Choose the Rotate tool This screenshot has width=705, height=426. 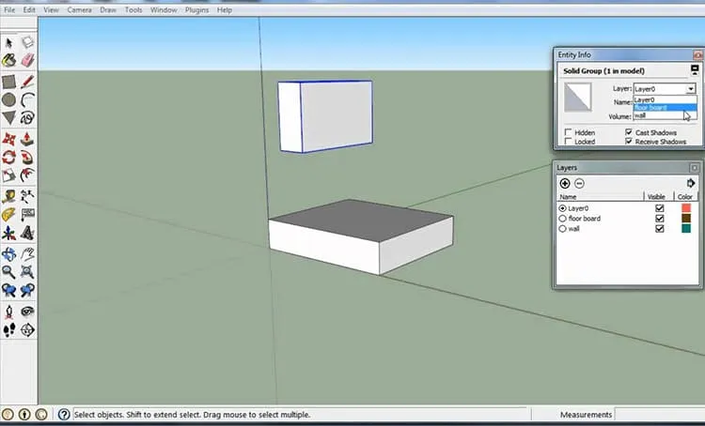click(9, 157)
